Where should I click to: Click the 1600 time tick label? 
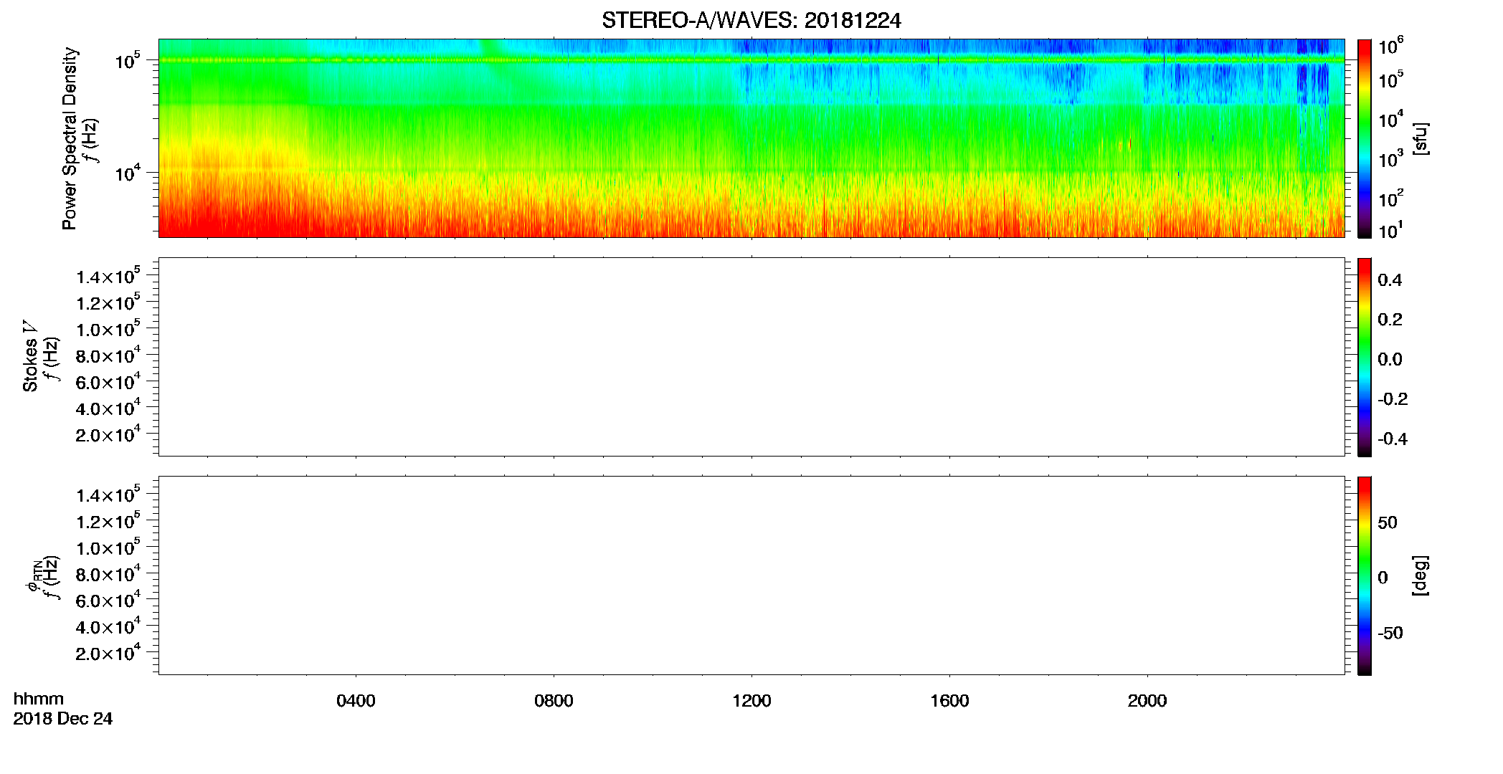949,701
